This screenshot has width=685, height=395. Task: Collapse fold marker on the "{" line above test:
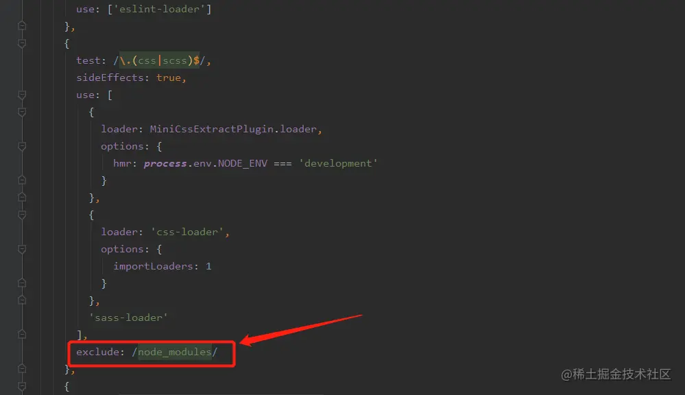tap(22, 43)
